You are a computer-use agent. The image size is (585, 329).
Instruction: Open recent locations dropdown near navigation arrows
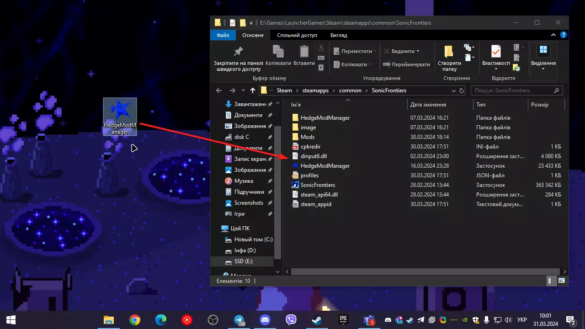243,90
